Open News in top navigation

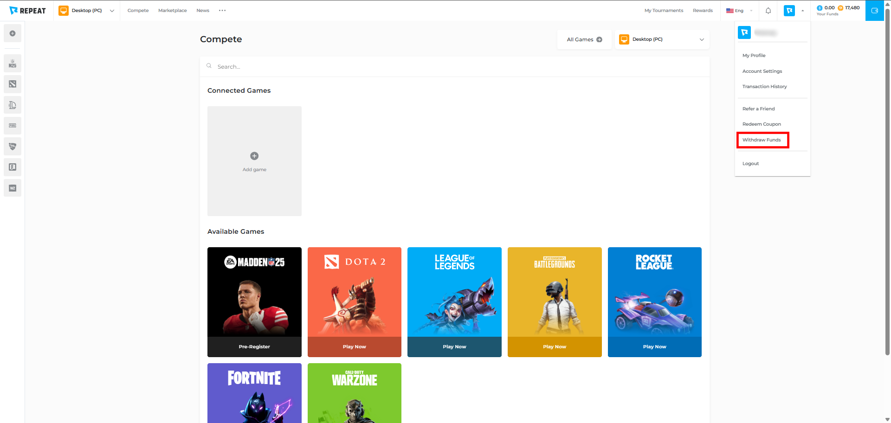point(203,11)
